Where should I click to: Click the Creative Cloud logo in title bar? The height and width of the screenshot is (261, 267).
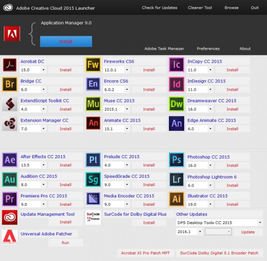8,8
